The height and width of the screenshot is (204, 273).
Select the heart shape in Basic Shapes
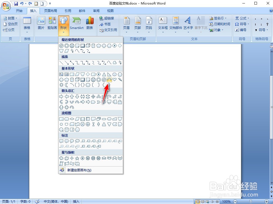(x=114, y=80)
